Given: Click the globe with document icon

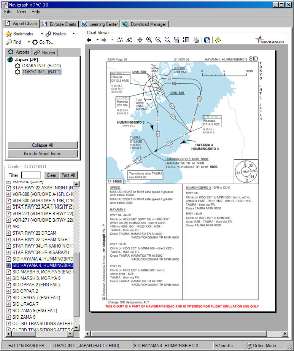Looking at the screenshot, I should [207, 40].
